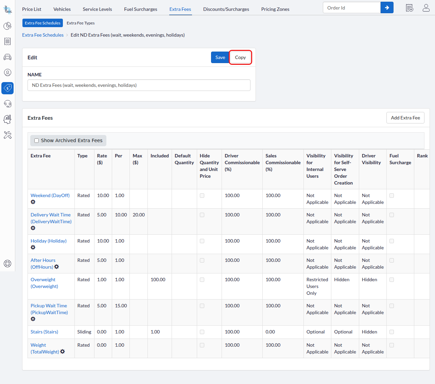This screenshot has height=384, width=435.
Task: Toggle Hide Quantity checkbox for Delivery Wait Time row
Action: click(x=202, y=215)
